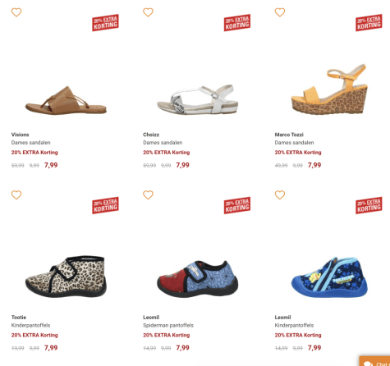This screenshot has height=366, width=390.
Task: Toggle wishlist heart for Choizz sandals
Action: tap(148, 12)
